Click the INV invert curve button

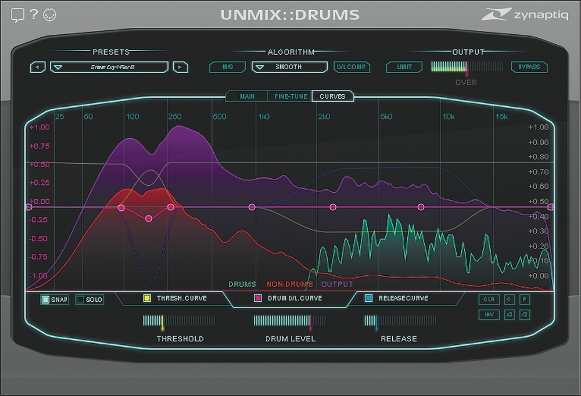coord(489,315)
